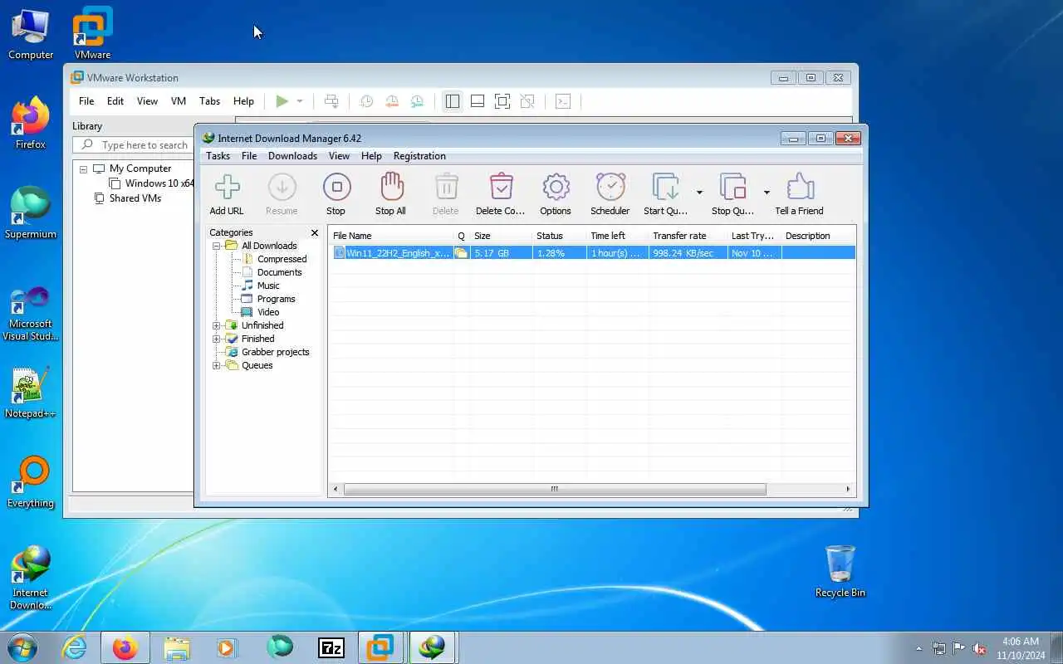Collapse All Downloads tree node

coord(216,246)
